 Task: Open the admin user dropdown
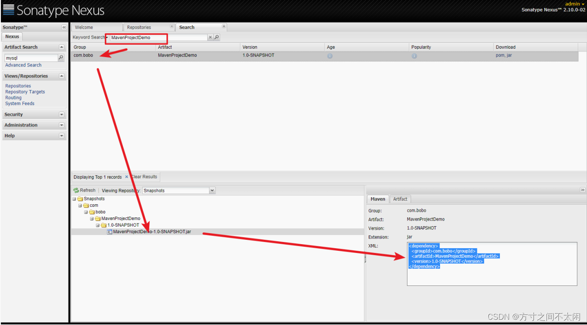575,4
